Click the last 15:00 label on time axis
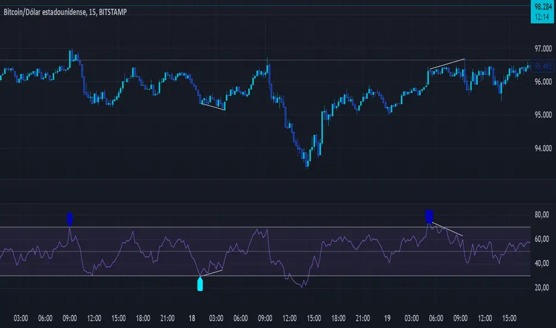The width and height of the screenshot is (556, 328). (x=509, y=318)
